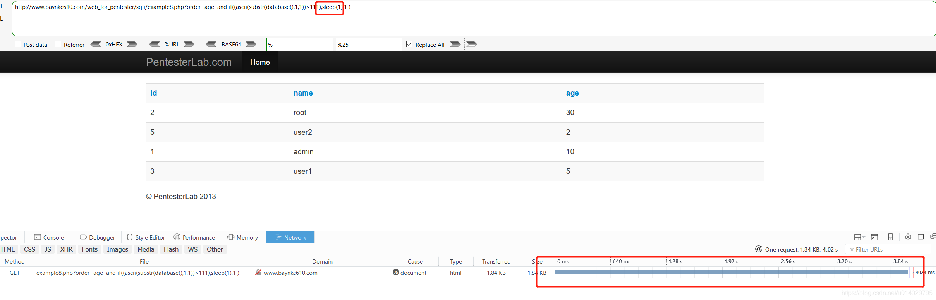Screen dimensions: 936x300
Task: Click the performance analysis icon next to request summary
Action: pos(759,249)
